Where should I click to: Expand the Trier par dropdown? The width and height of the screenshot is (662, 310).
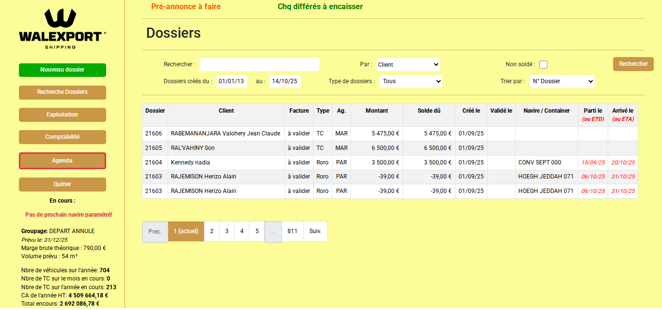pyautogui.click(x=562, y=81)
